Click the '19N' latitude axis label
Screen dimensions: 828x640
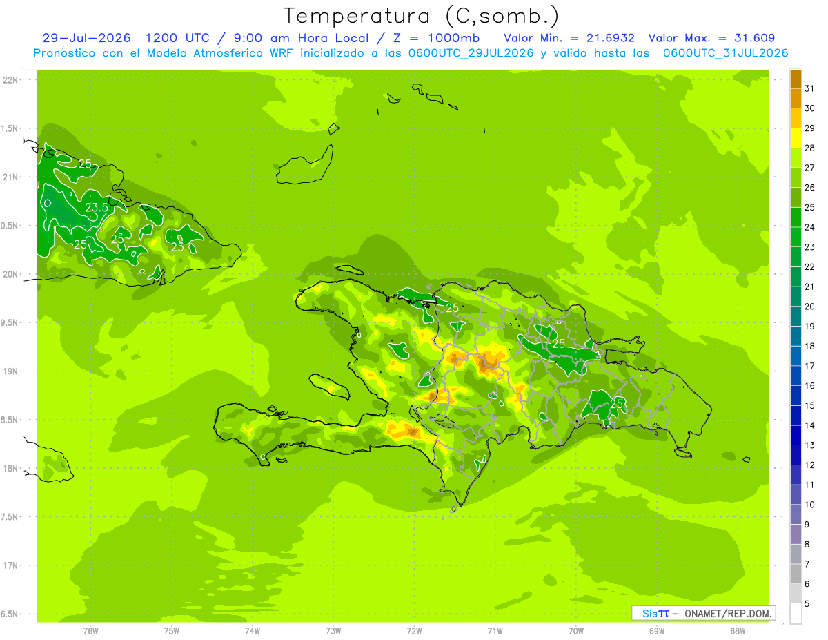[11, 371]
